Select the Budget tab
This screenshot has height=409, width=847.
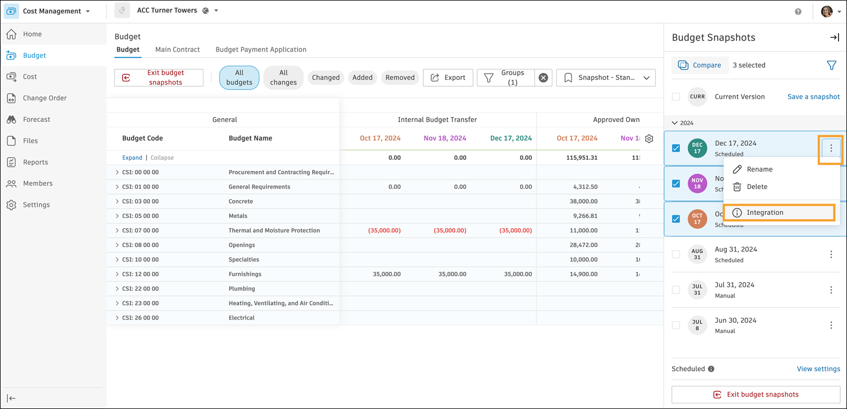click(128, 50)
